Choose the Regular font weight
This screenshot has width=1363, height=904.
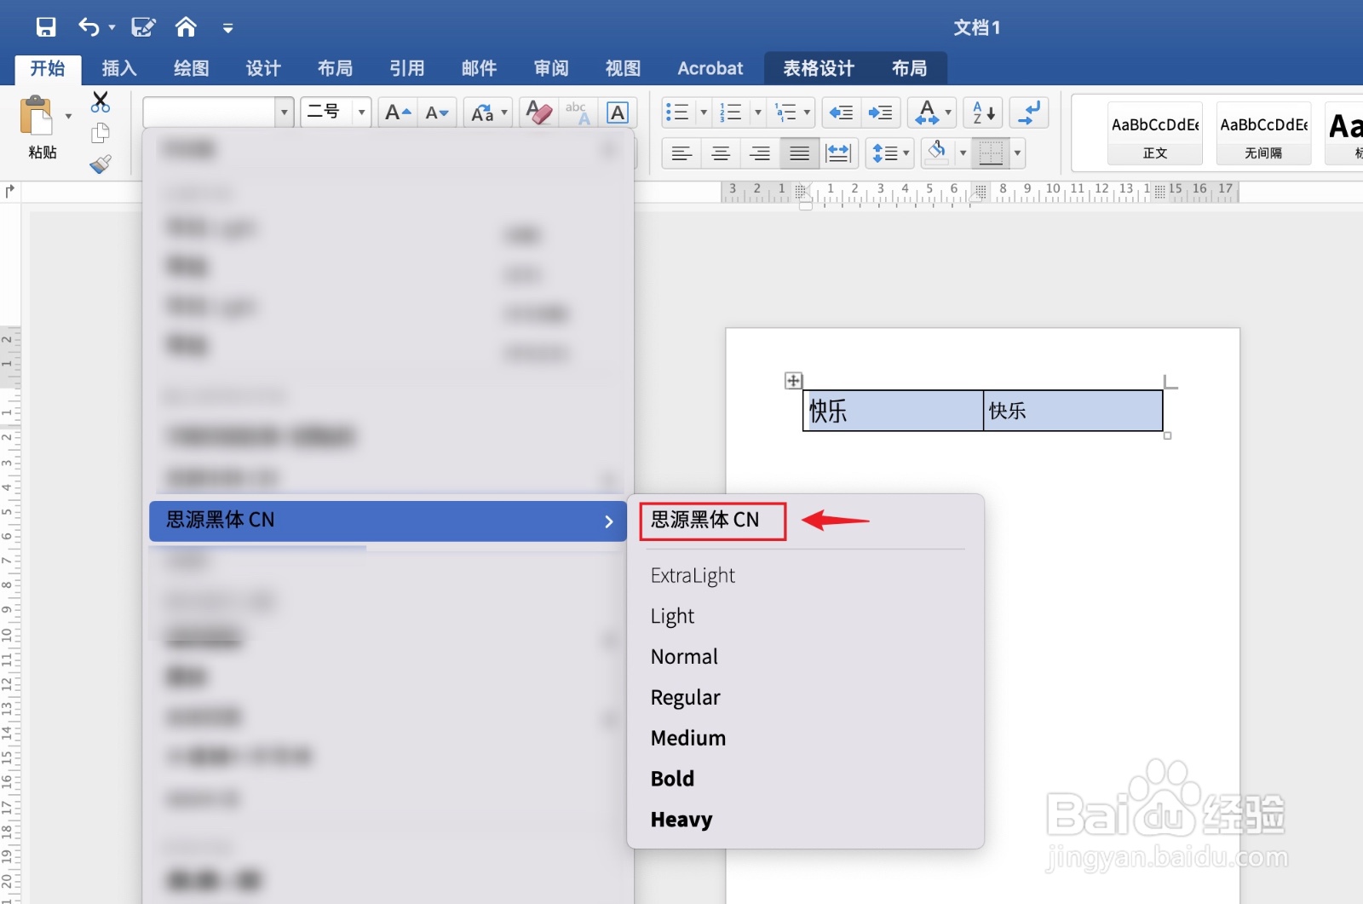685,698
